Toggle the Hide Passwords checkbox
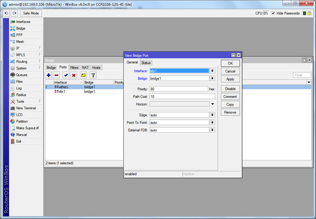This screenshot has height=219, width=316. 273,13
